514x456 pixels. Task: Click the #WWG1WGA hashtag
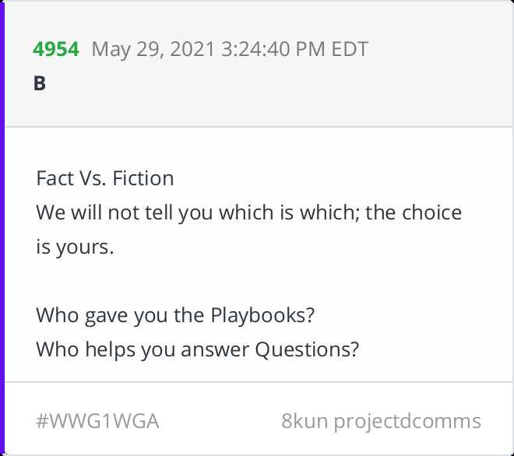pyautogui.click(x=97, y=422)
